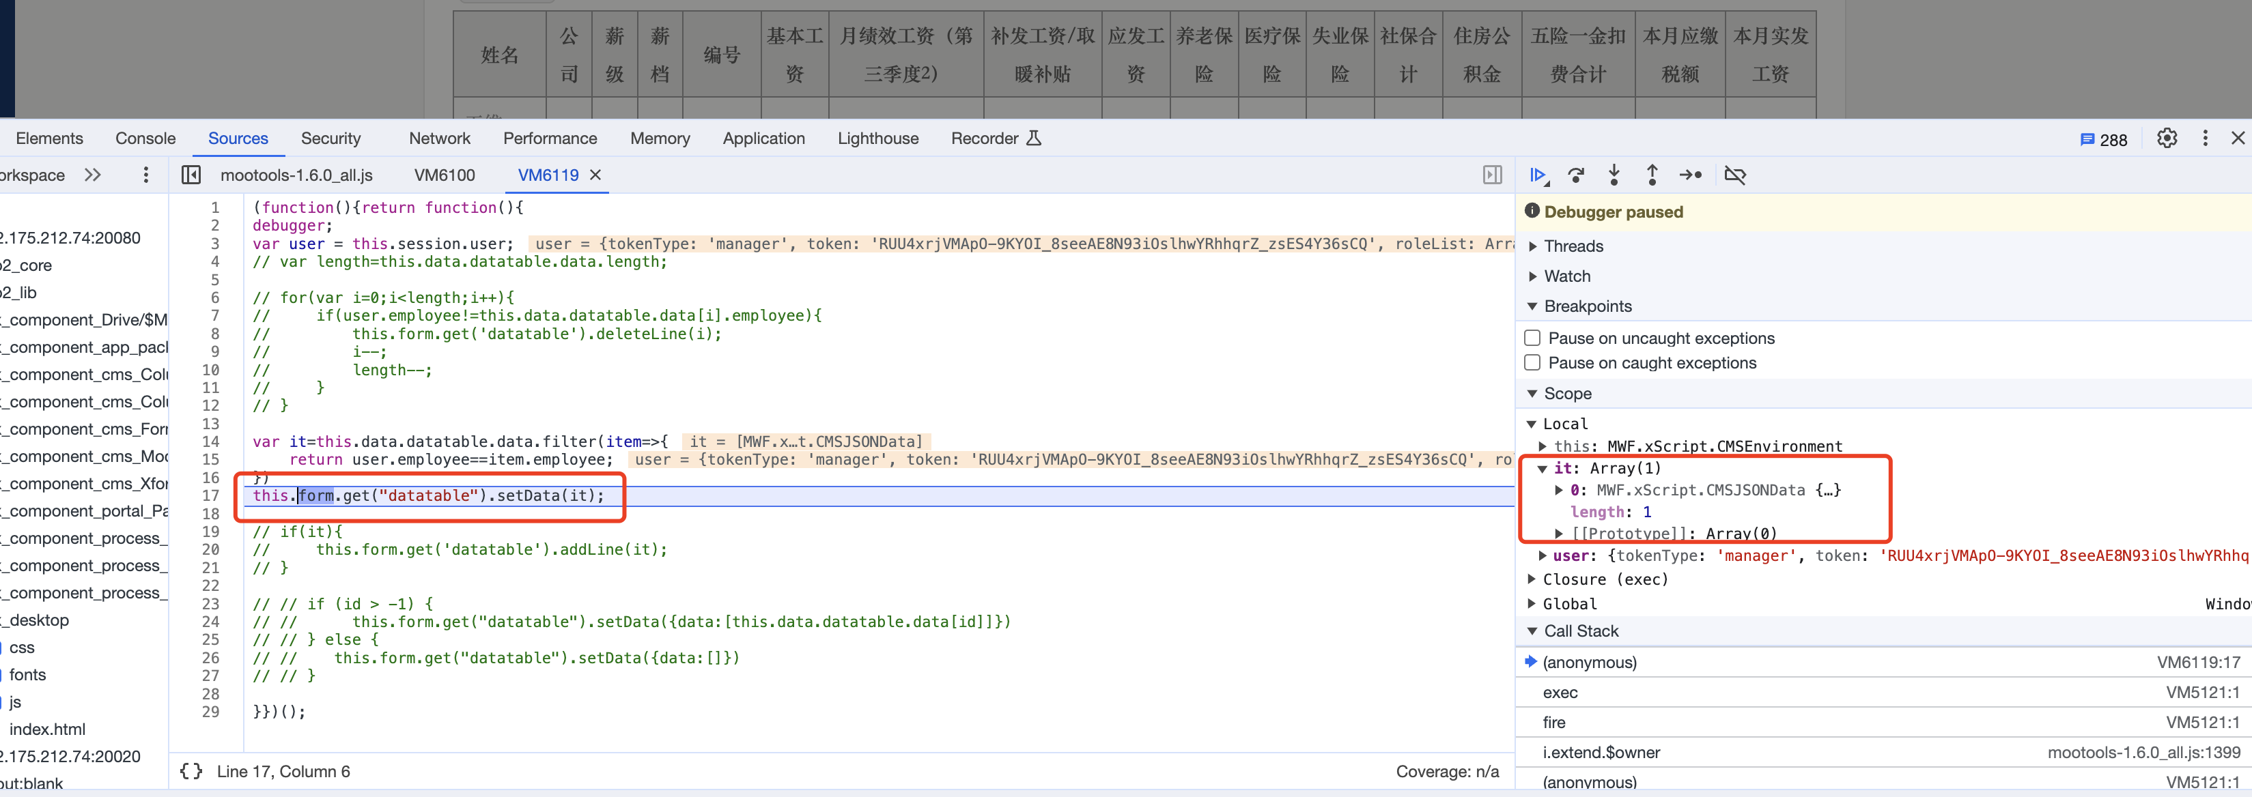Enable Pause on caught exceptions

pos(1532,362)
